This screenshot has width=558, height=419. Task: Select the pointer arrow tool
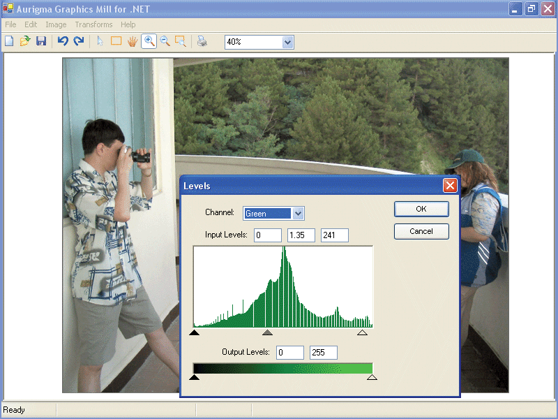pos(100,42)
